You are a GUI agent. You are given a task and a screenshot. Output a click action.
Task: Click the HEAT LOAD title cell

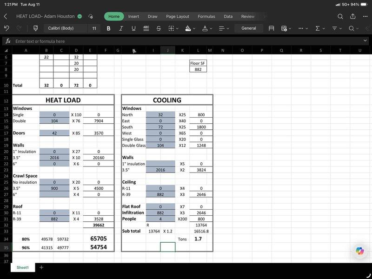pyautogui.click(x=63, y=100)
